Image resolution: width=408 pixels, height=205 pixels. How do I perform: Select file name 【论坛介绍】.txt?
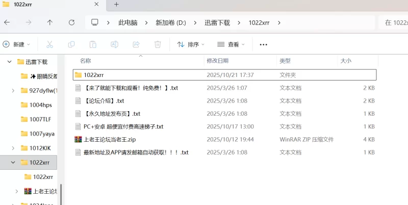point(105,100)
